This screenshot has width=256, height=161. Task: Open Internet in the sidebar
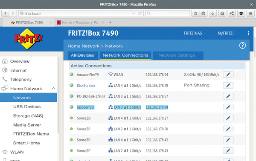[x=18, y=71]
